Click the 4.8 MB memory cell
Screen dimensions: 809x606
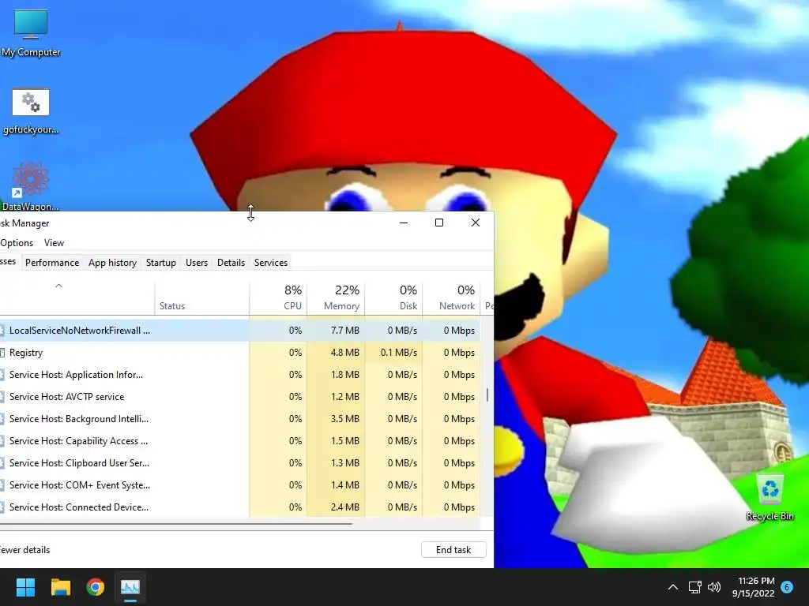tap(336, 353)
